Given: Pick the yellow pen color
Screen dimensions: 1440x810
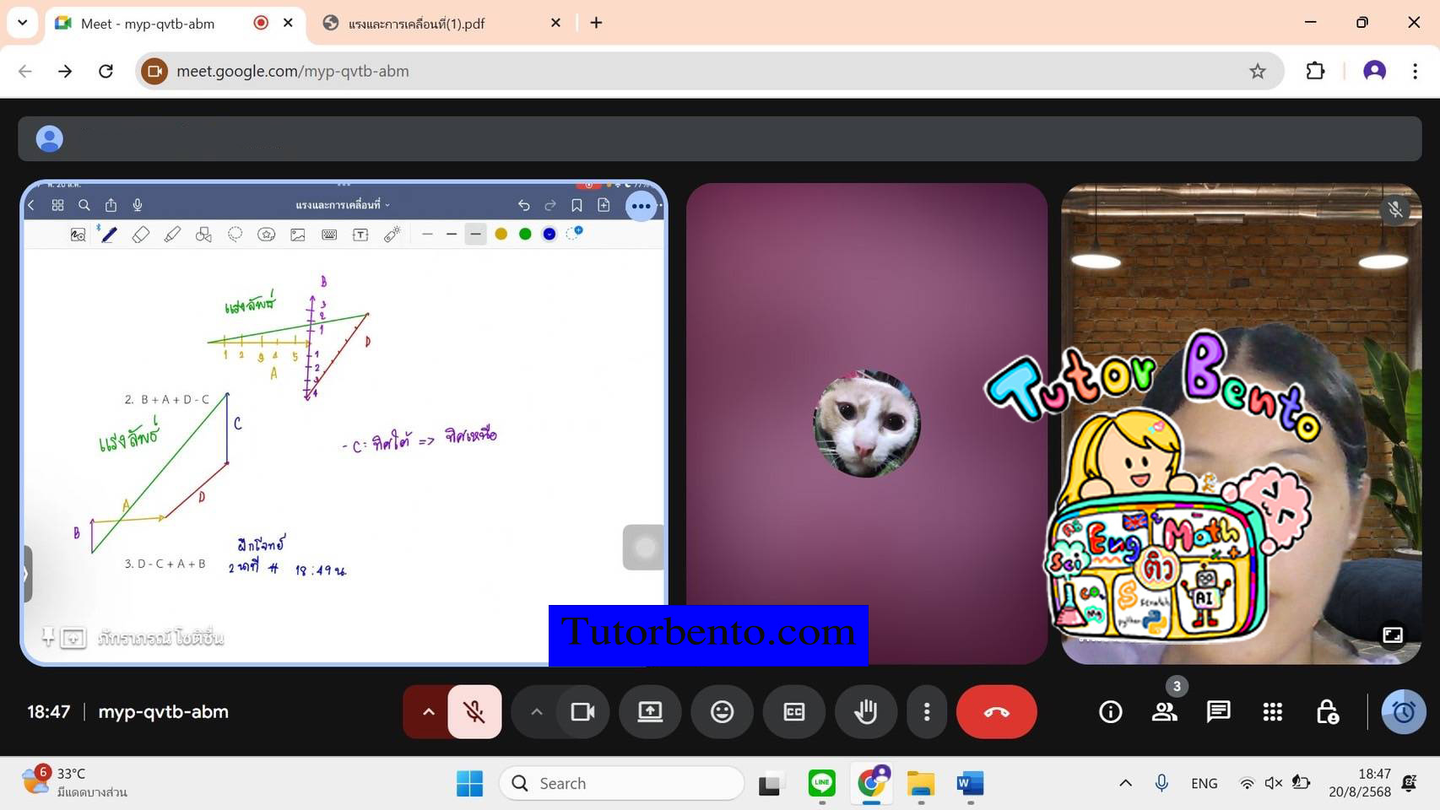Looking at the screenshot, I should tap(501, 234).
